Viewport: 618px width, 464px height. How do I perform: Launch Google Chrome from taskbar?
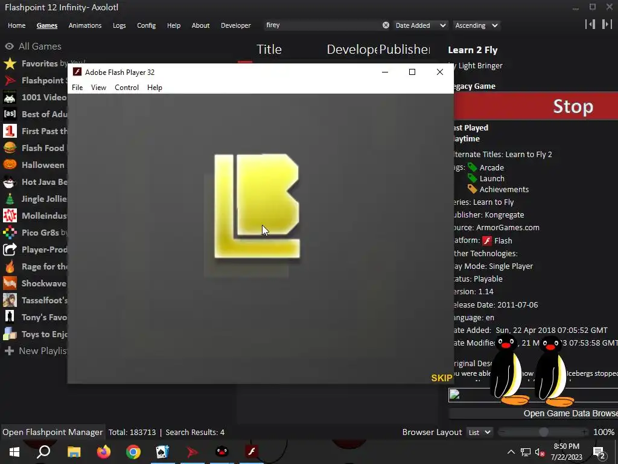[x=133, y=452]
